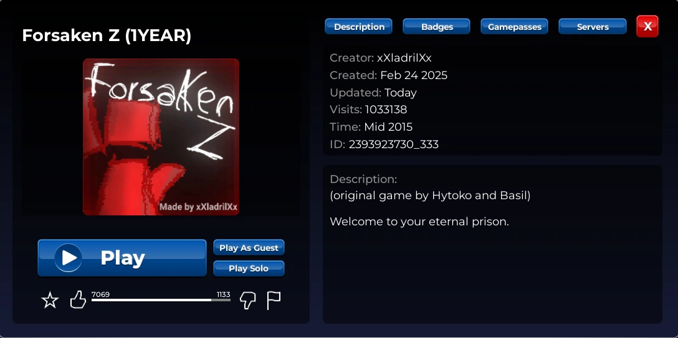678x338 pixels.
Task: View the Servers tab
Action: [593, 26]
